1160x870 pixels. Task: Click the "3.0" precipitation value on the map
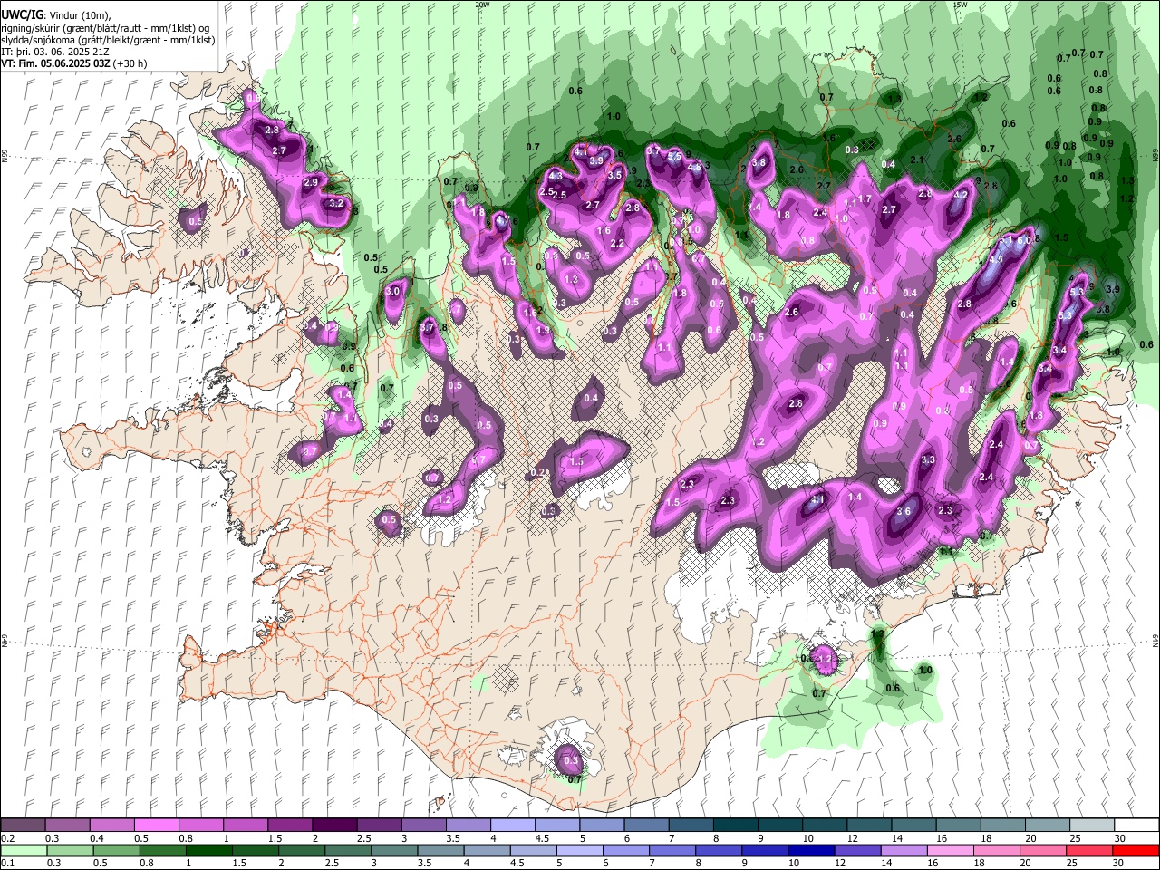point(392,292)
